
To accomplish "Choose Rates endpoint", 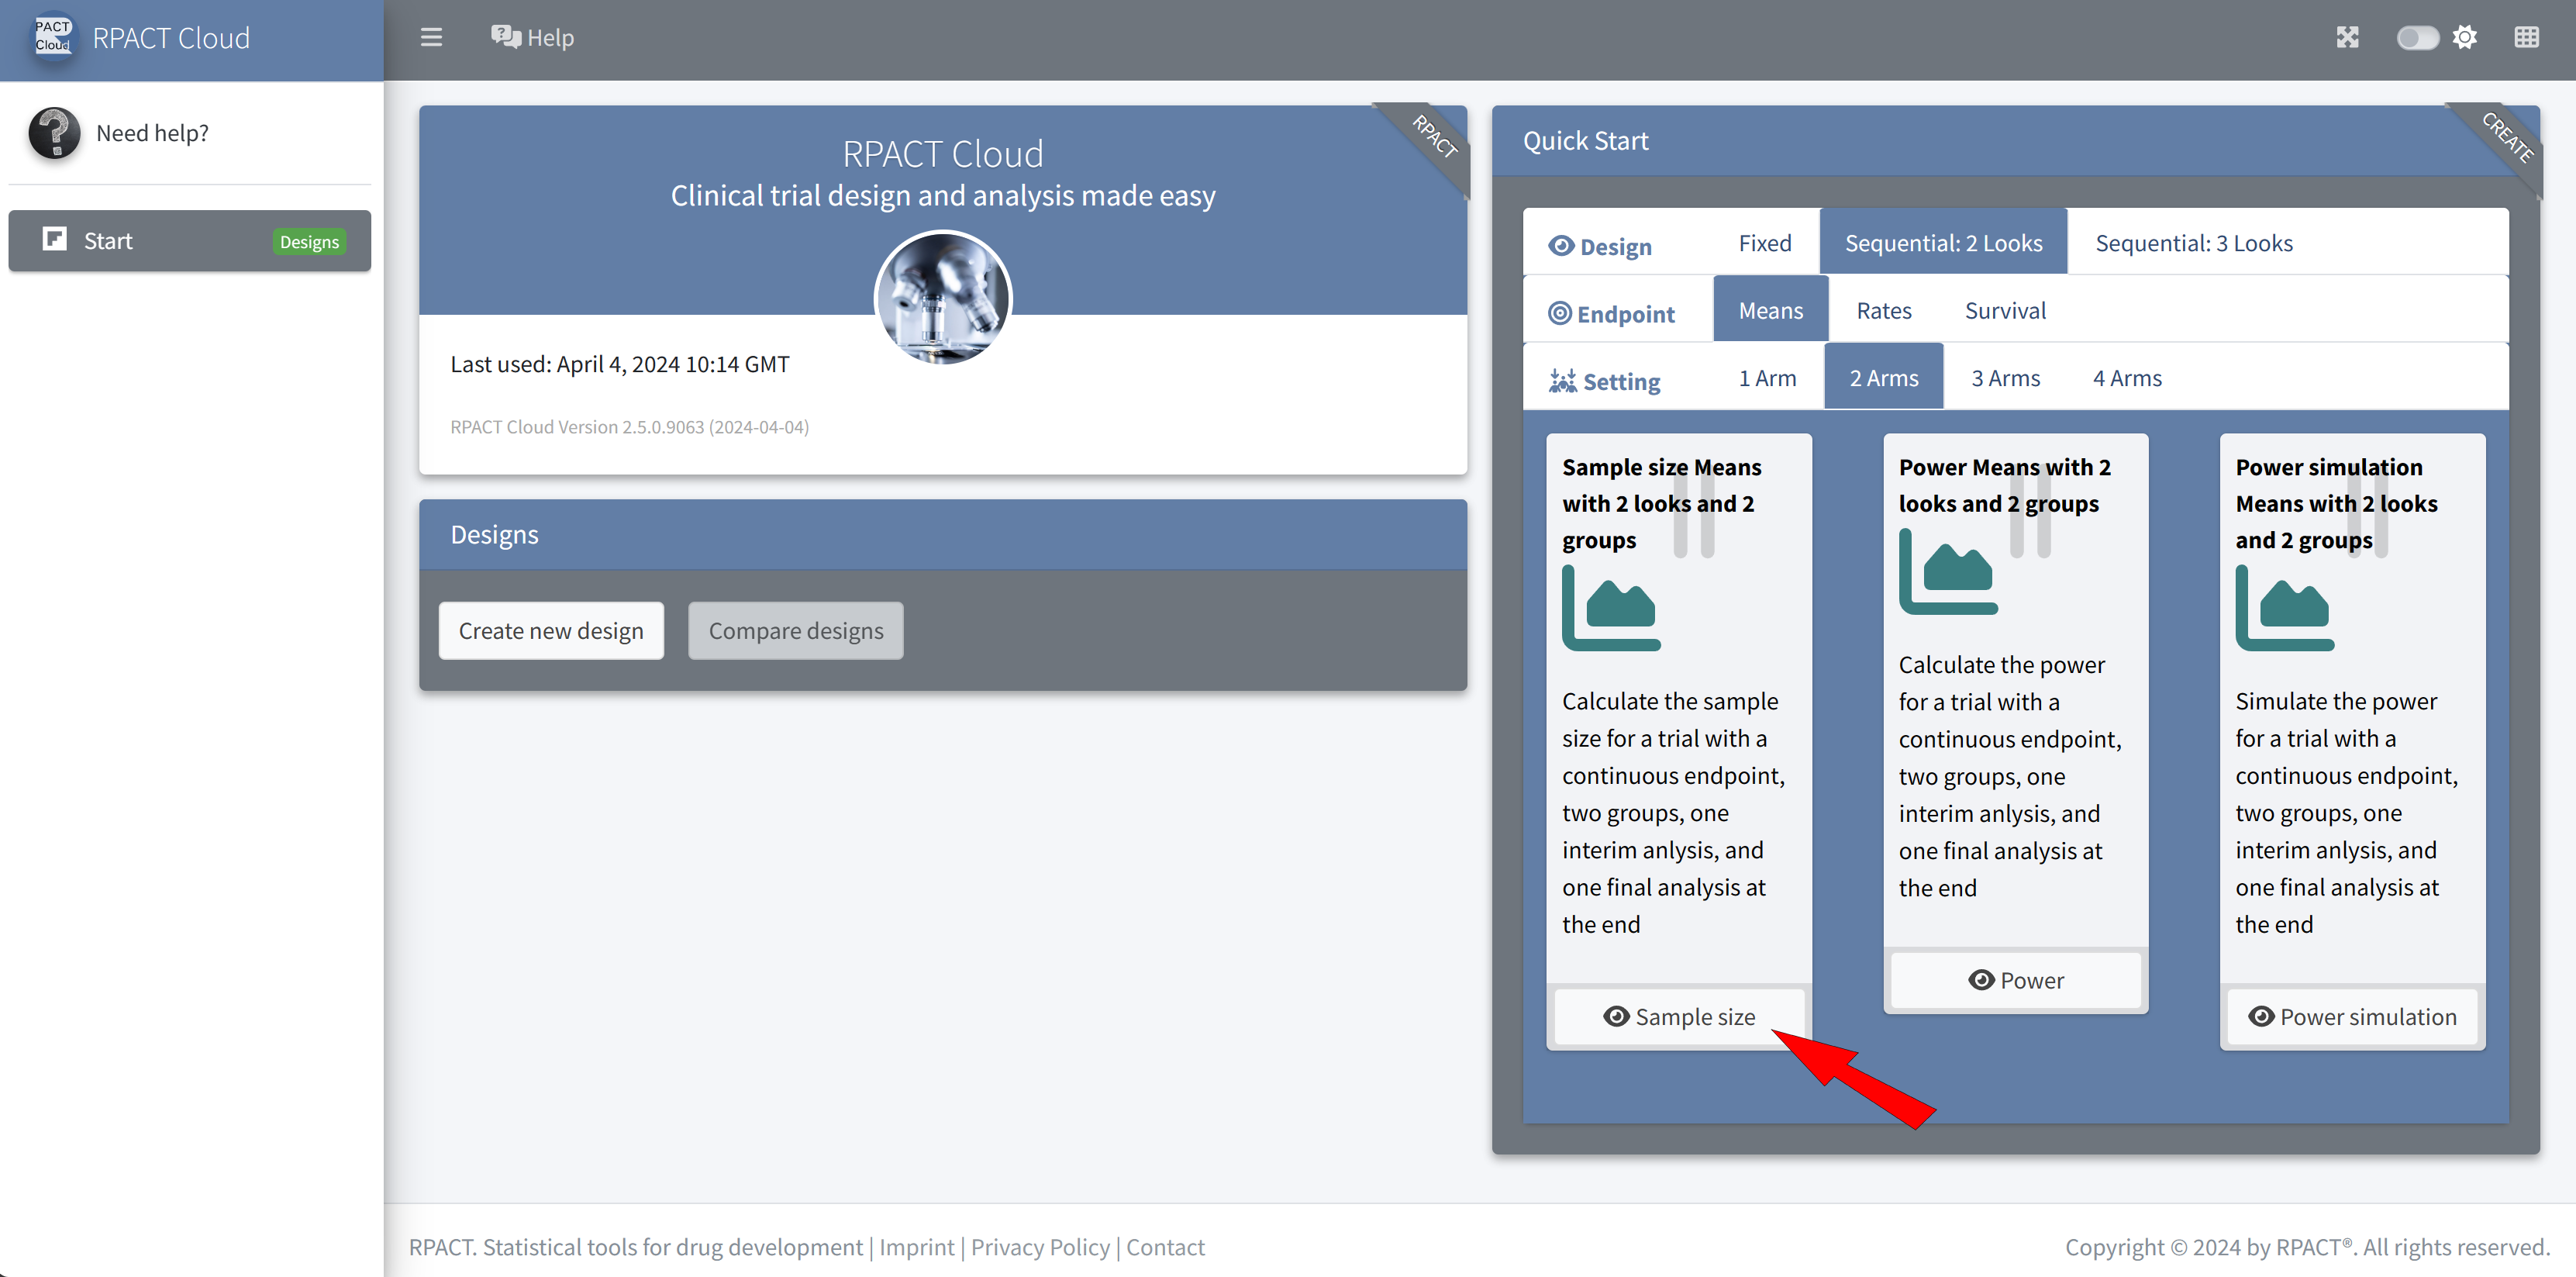I will coord(1883,311).
